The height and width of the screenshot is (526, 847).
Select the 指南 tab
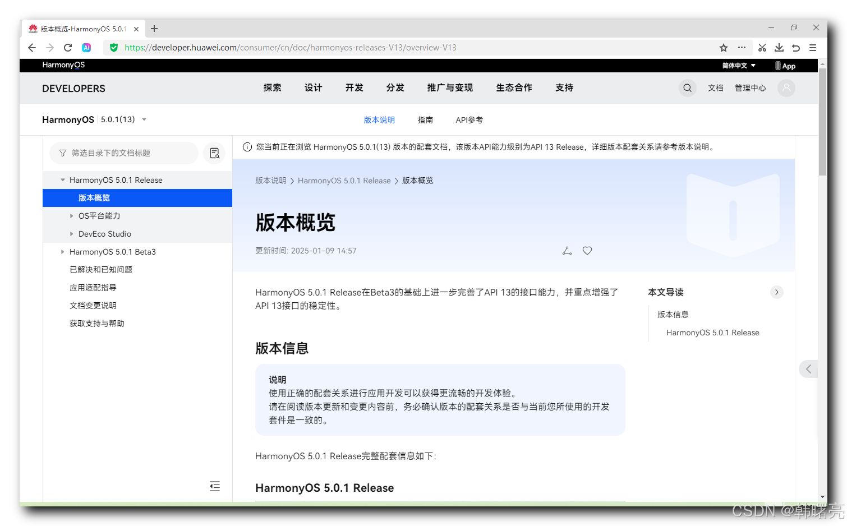click(425, 120)
